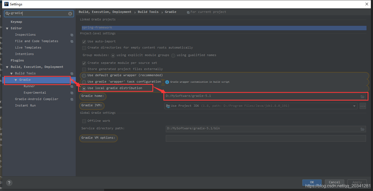Open the Gradle JVM dropdown
Screen dimensions: 373x191
tap(354, 106)
